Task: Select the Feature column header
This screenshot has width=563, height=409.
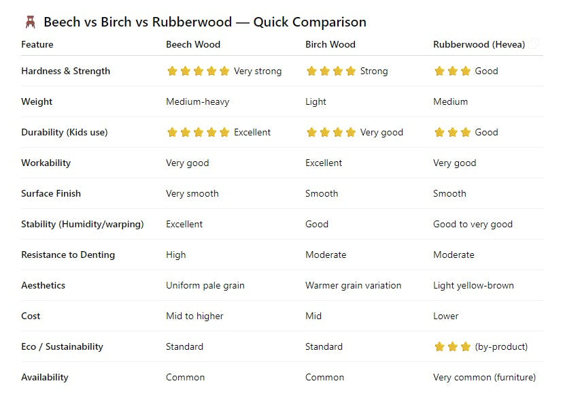Action: [37, 44]
